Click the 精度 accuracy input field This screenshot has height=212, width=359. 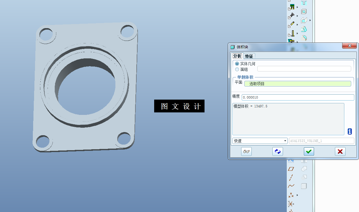pos(298,97)
